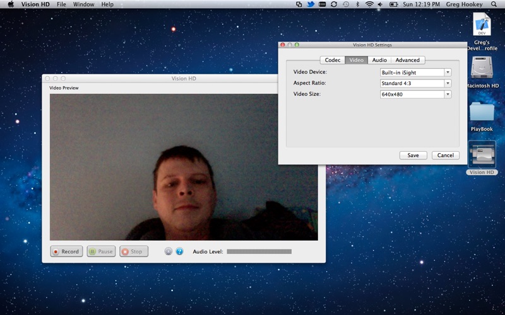Select the Macintosh HD drive icon

click(482, 69)
